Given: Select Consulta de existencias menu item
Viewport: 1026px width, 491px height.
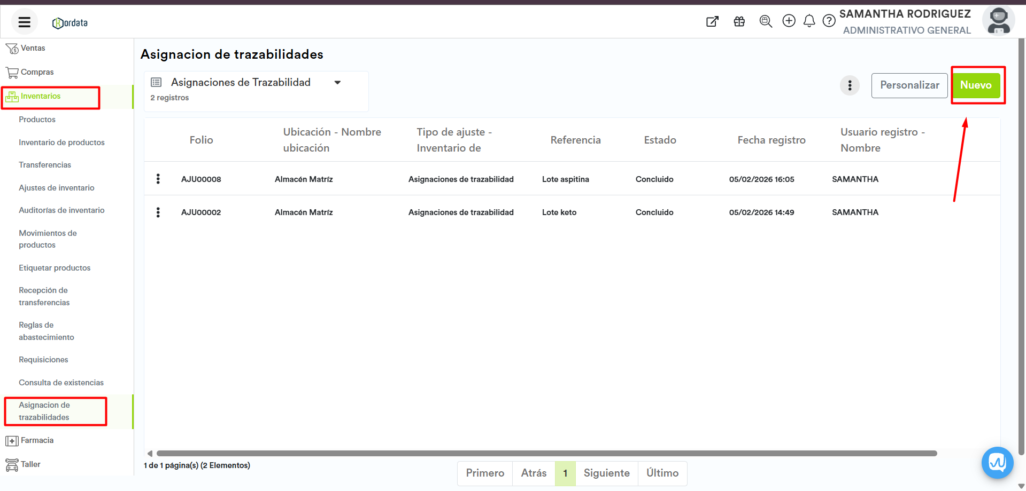Looking at the screenshot, I should (61, 383).
